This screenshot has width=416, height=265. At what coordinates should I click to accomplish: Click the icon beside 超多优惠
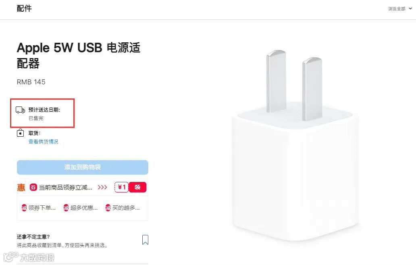coord(66,208)
